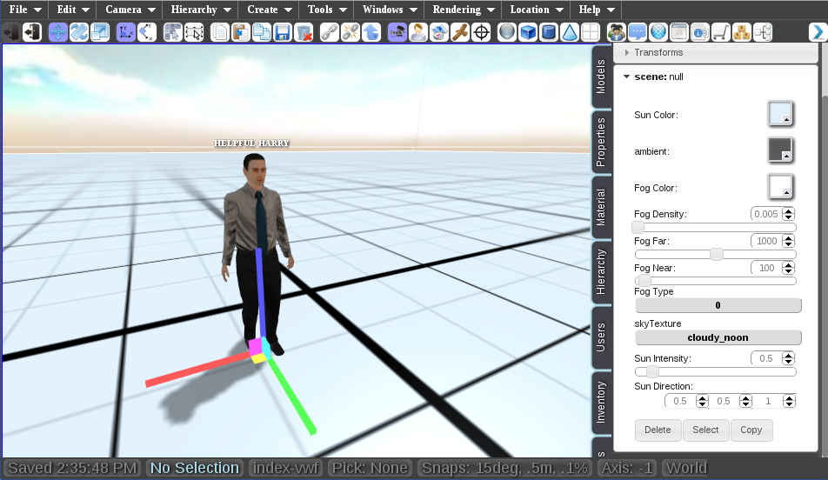Viewport: 828px width, 480px height.
Task: Open the Rendering menu dropdown
Action: [x=463, y=10]
